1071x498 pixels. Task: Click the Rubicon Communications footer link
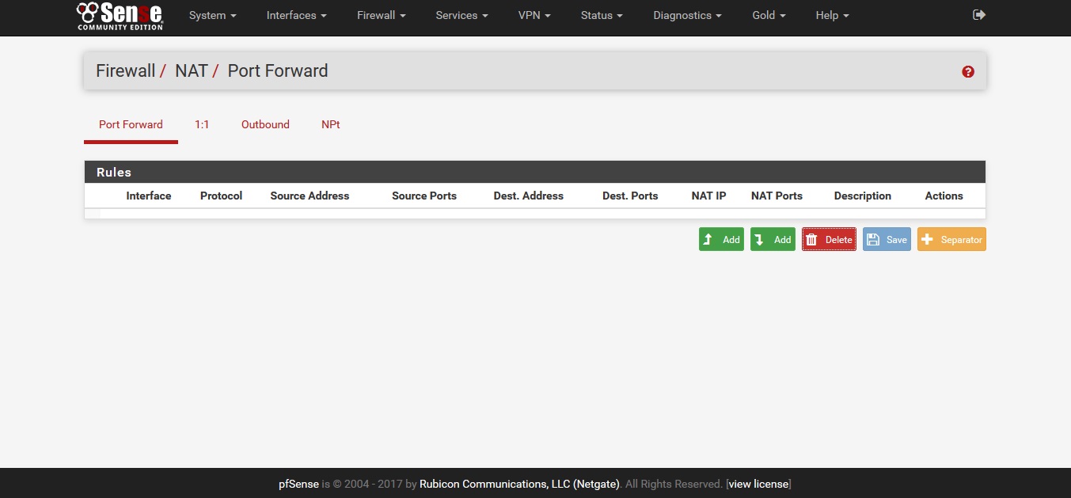pos(519,484)
